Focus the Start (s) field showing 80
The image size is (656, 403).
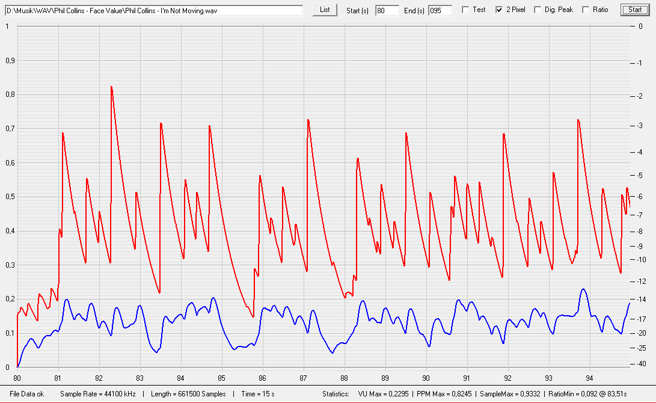[387, 10]
